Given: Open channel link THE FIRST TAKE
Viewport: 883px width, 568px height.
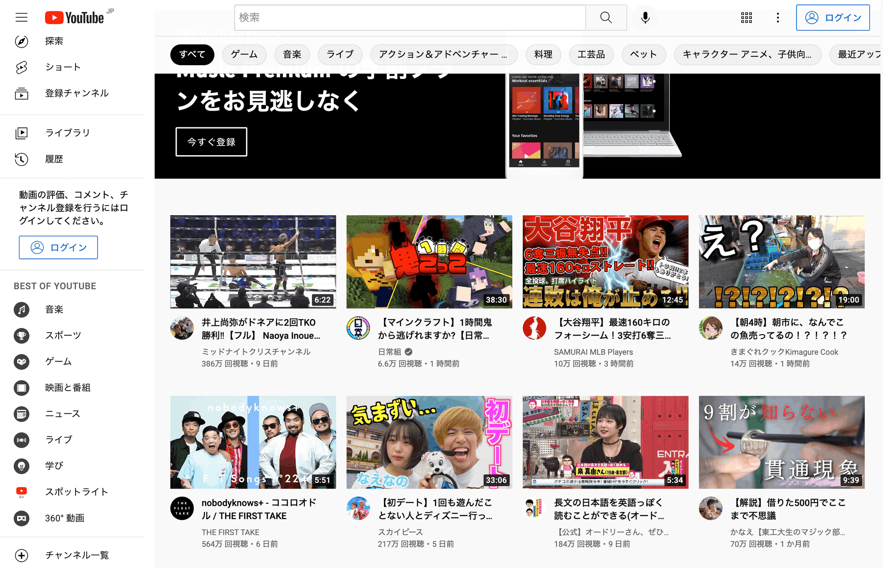Looking at the screenshot, I should pos(230,532).
